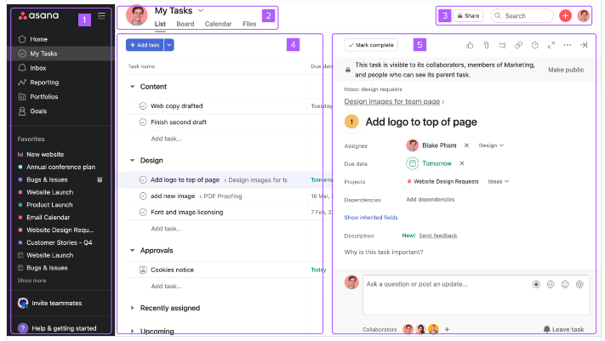Click the appreciation star icon in the comment box
This screenshot has width=605, height=341.
point(579,284)
